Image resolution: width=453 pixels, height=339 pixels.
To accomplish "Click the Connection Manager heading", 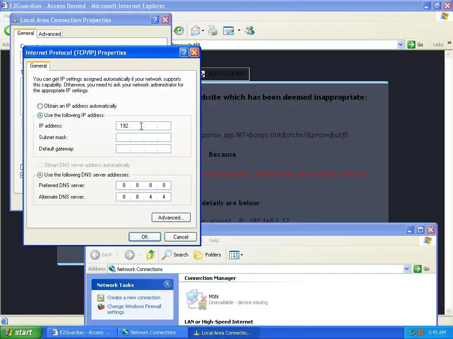I will click(210, 278).
